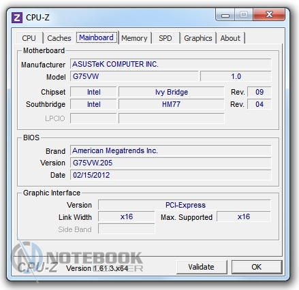Click the Ivy Bridge chipset value

[x=172, y=92]
